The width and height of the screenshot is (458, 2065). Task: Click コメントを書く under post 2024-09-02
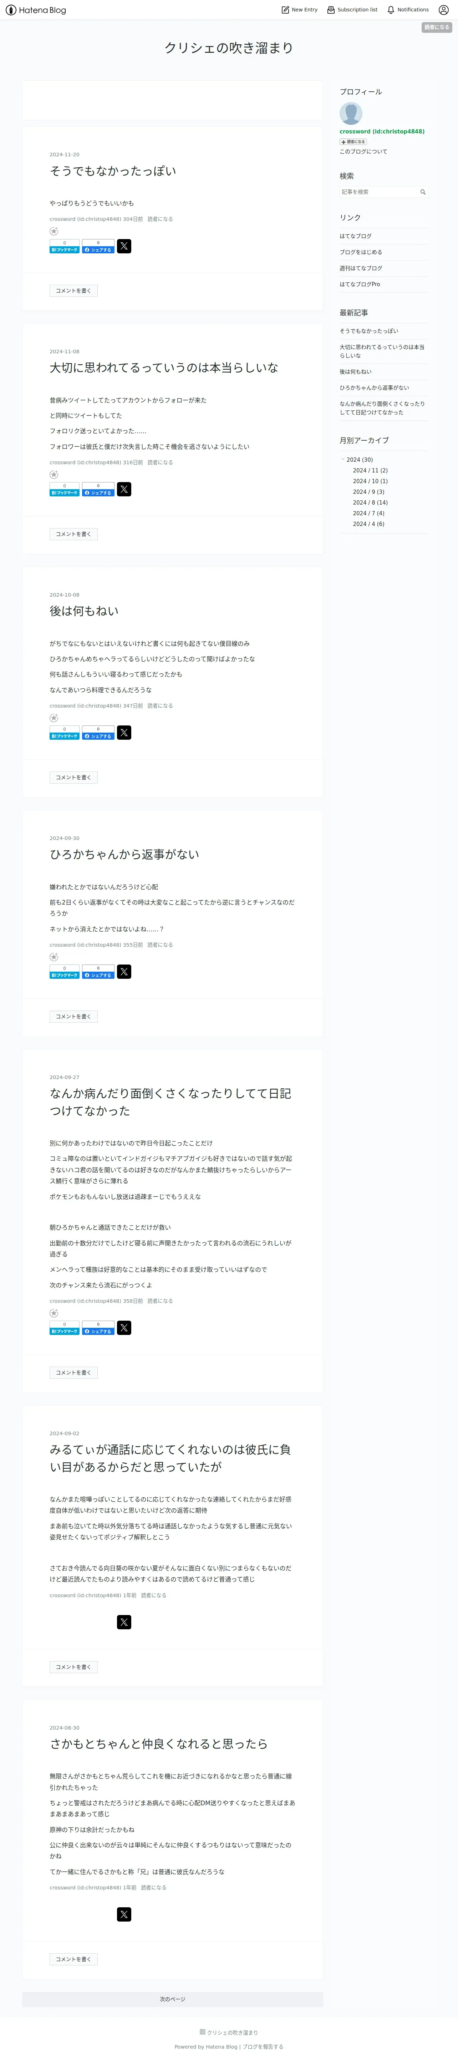point(74,1666)
